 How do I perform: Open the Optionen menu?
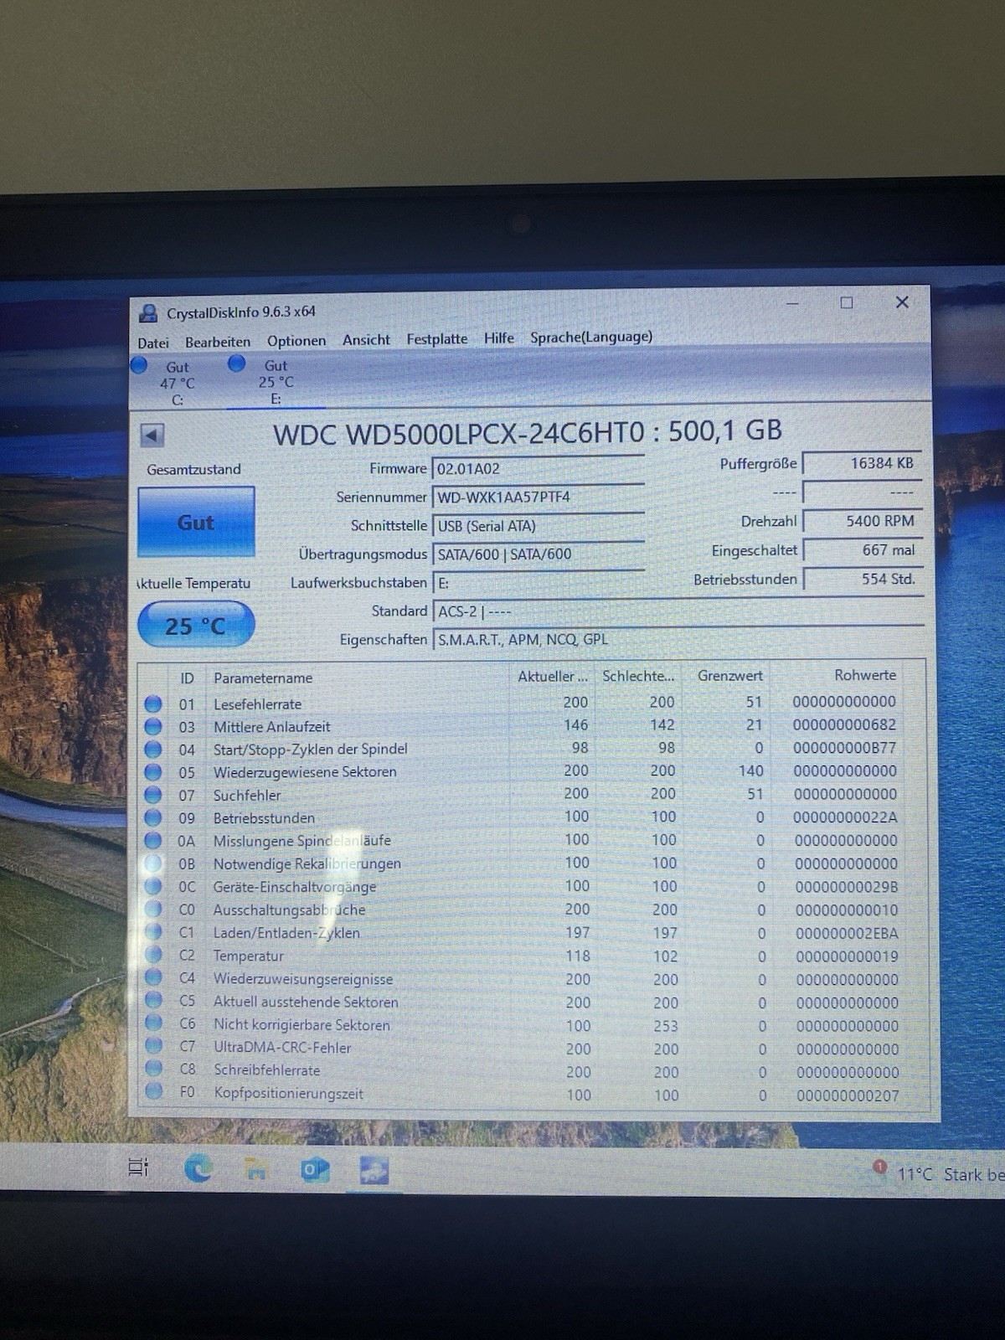click(296, 341)
